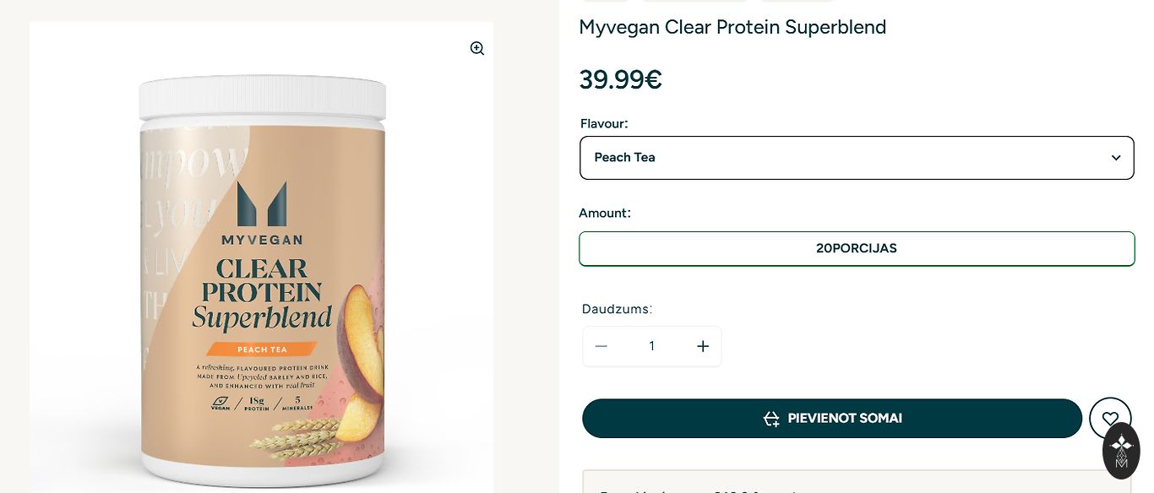
Task: Click the basket icon in the add-to-cart button
Action: [x=770, y=419]
